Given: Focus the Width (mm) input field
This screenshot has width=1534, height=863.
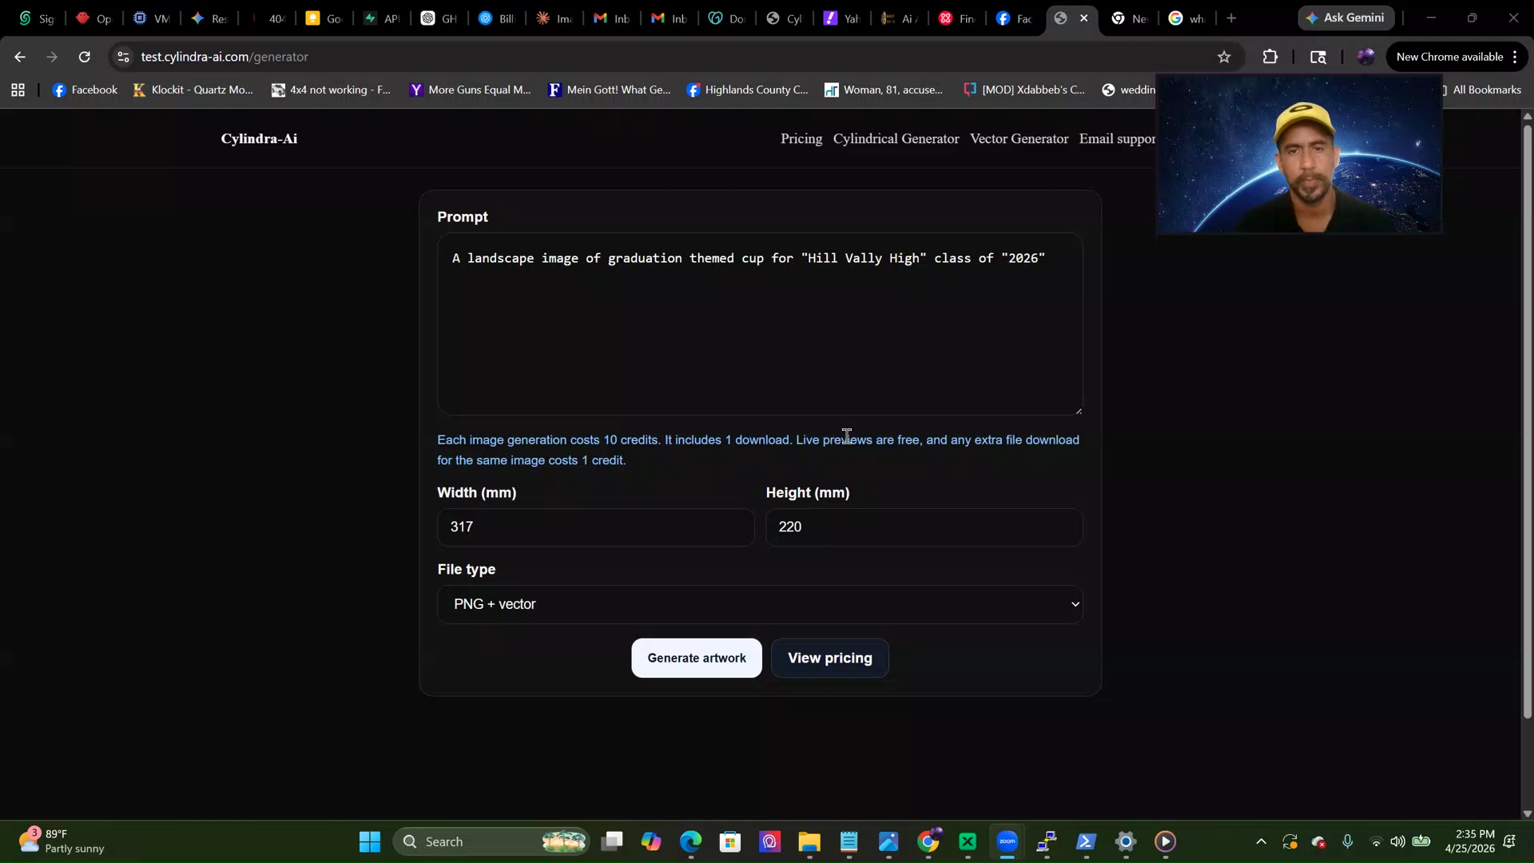Looking at the screenshot, I should click(595, 527).
